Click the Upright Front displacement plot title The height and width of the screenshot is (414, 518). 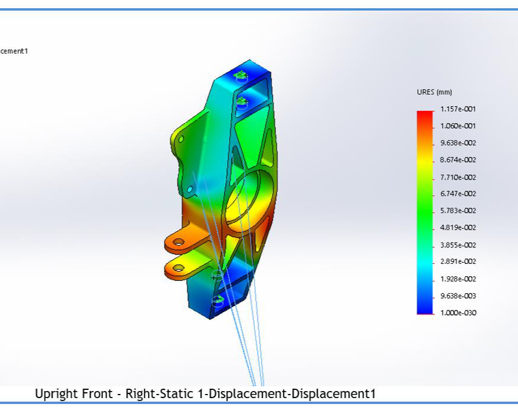click(205, 393)
